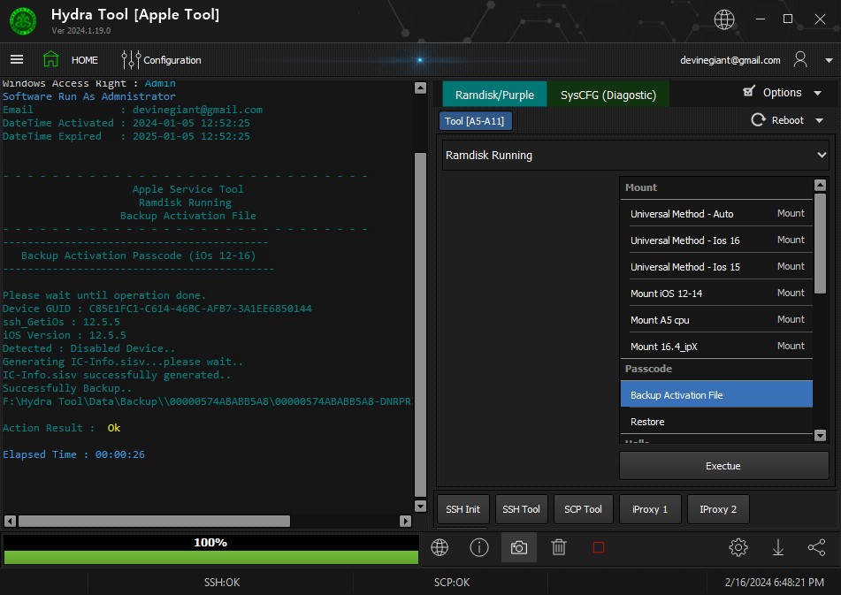Image resolution: width=841 pixels, height=595 pixels.
Task: Open the info icon in bottom toolbar
Action: [479, 547]
